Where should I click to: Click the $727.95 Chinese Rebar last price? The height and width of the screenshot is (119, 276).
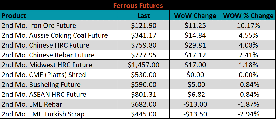pyautogui.click(x=144, y=55)
